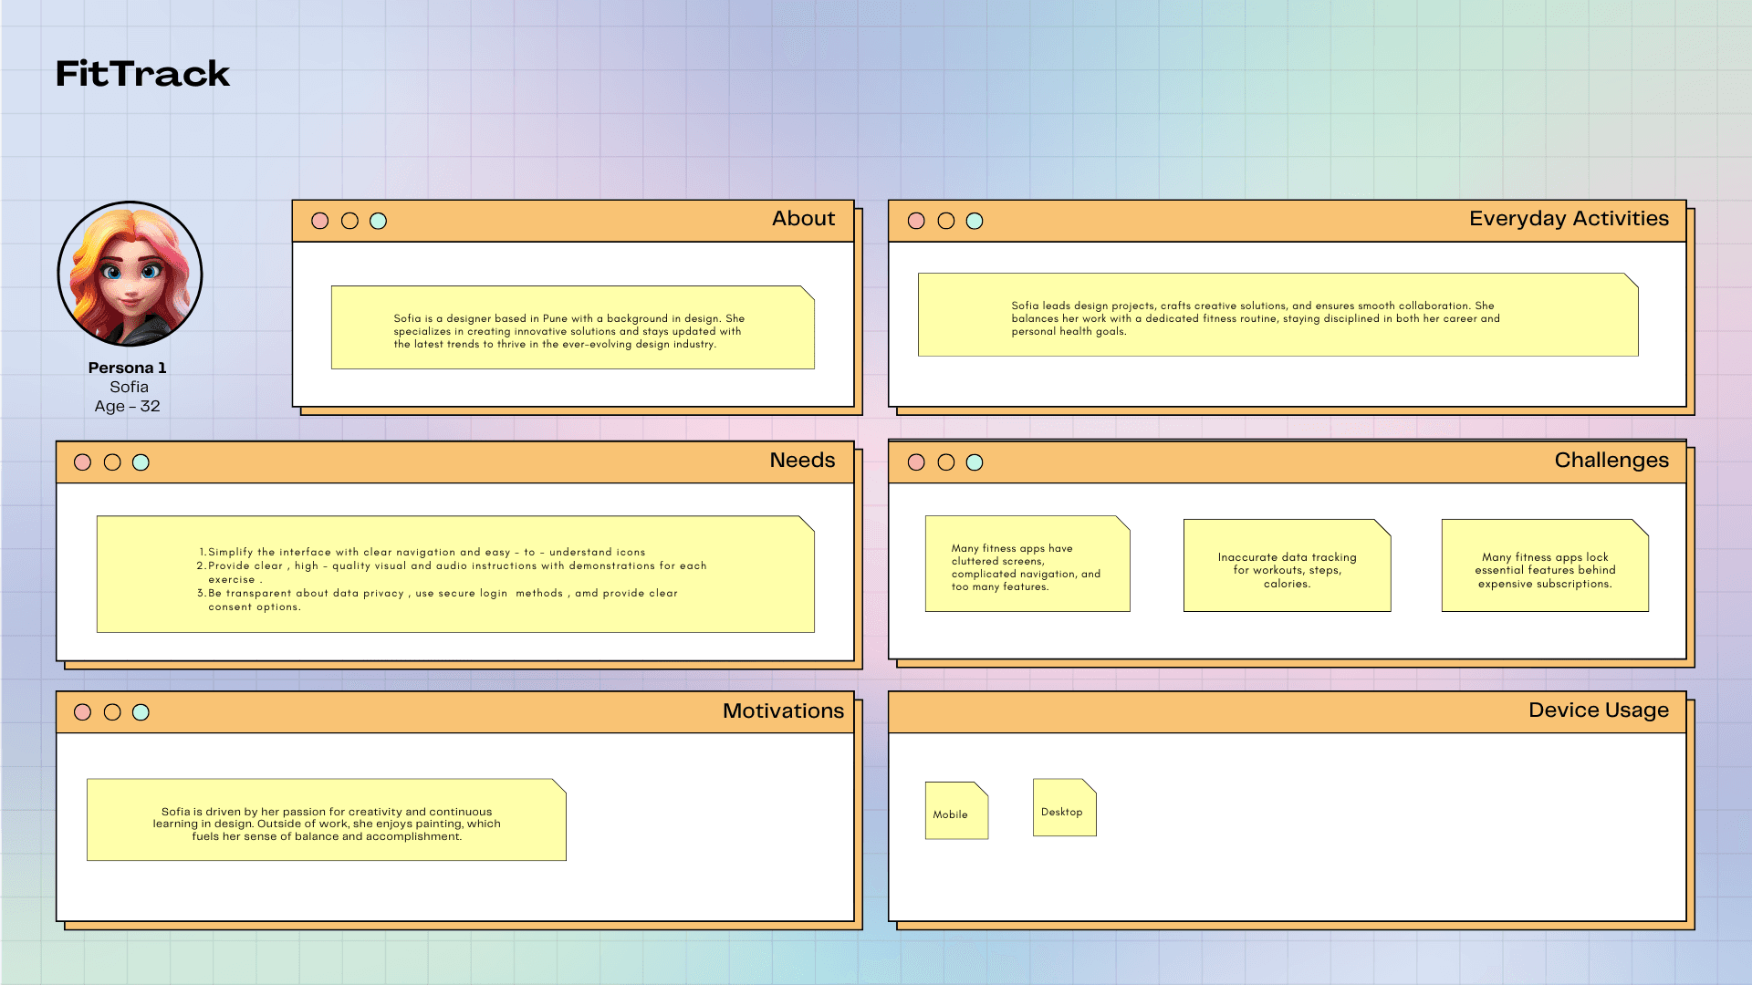The image size is (1752, 985).
Task: Click the pink circle in Motivations header
Action: [x=82, y=712]
